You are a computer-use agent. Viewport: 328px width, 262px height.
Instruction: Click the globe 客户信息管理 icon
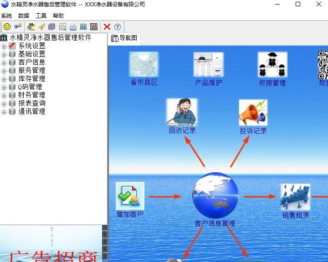coord(215,195)
